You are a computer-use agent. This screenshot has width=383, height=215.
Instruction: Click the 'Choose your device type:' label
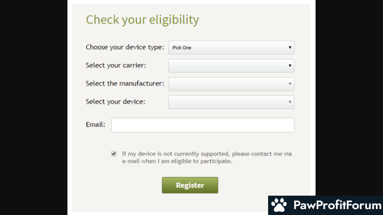(x=125, y=47)
